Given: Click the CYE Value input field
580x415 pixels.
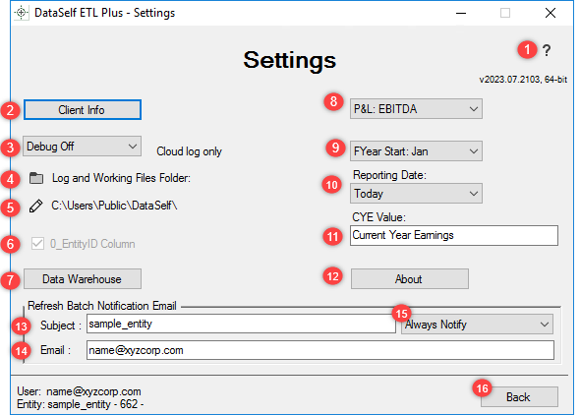Looking at the screenshot, I should [x=454, y=235].
